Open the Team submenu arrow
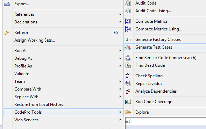Screen dimensions: 206x129 point(120,81)
